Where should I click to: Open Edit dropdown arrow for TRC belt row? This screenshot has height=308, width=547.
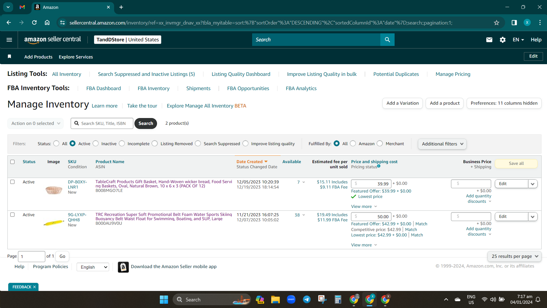(x=533, y=216)
